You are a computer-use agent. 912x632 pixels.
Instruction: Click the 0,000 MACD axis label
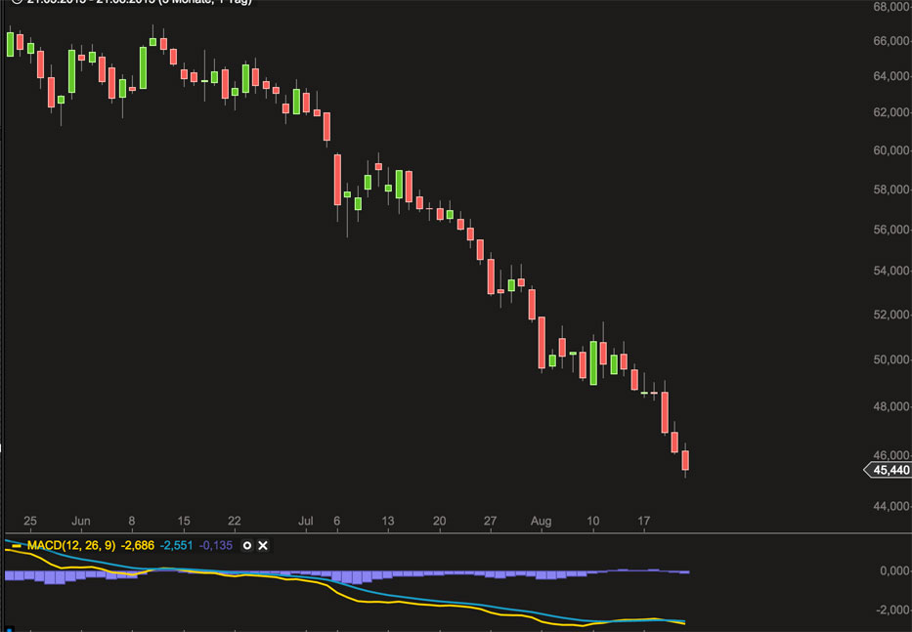(x=894, y=570)
